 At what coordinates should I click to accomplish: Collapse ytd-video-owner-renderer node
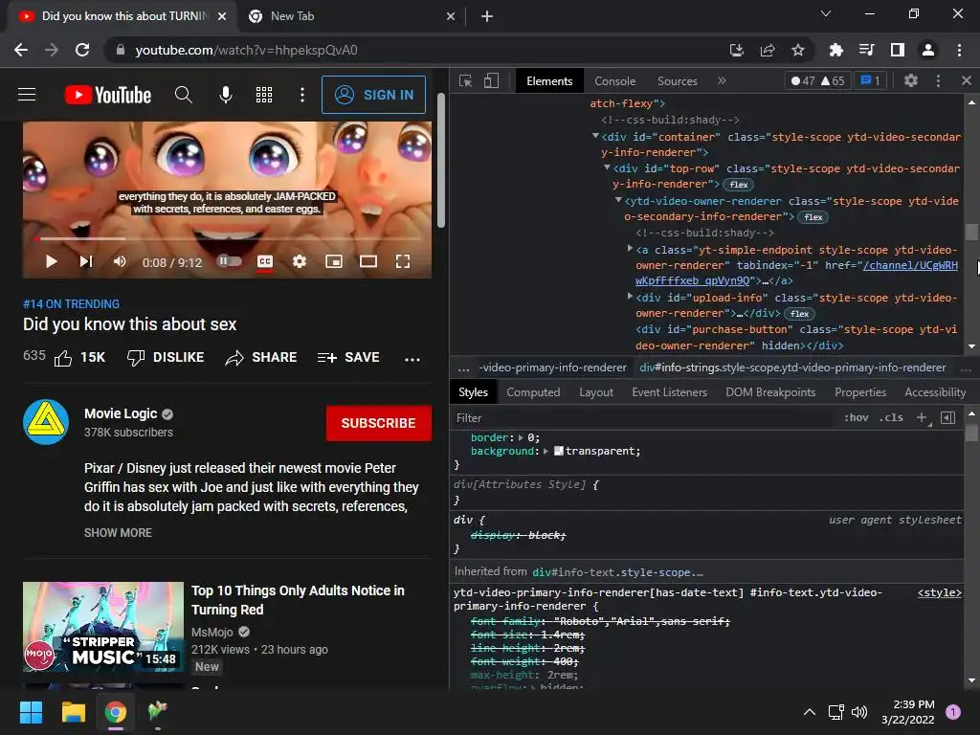[618, 200]
